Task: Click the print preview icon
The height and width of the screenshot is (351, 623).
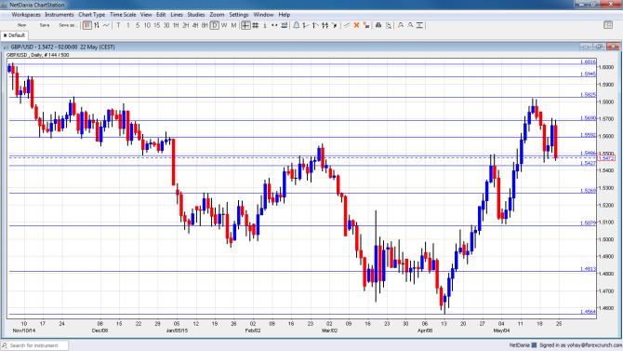Action: pyautogui.click(x=388, y=25)
